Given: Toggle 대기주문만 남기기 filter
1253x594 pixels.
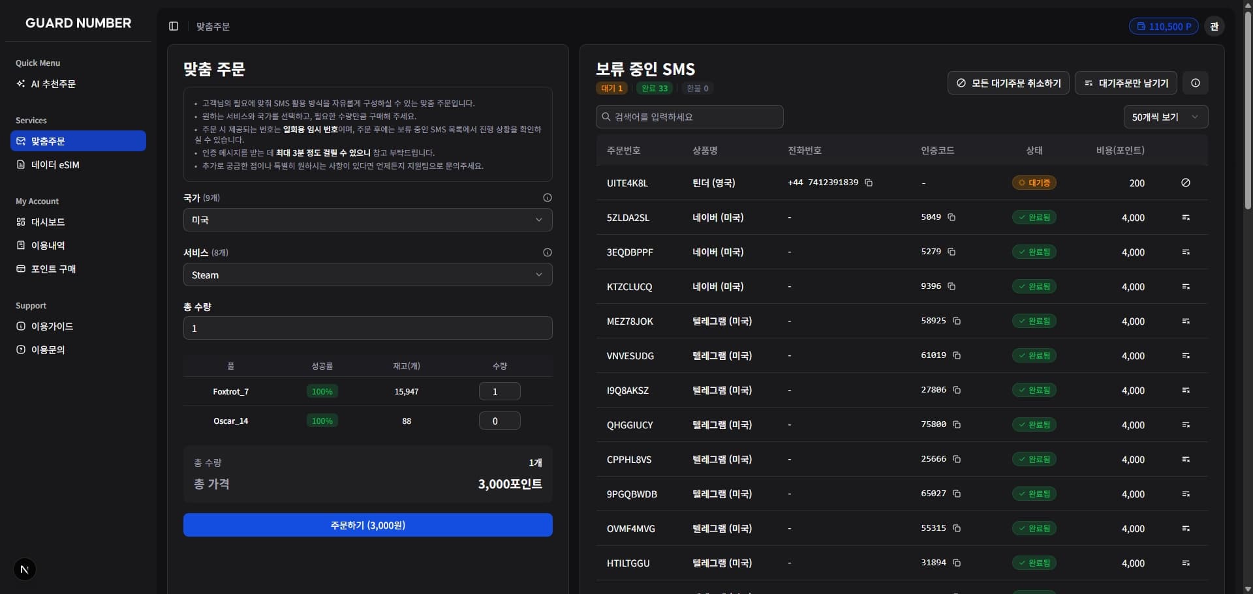Looking at the screenshot, I should coord(1125,83).
